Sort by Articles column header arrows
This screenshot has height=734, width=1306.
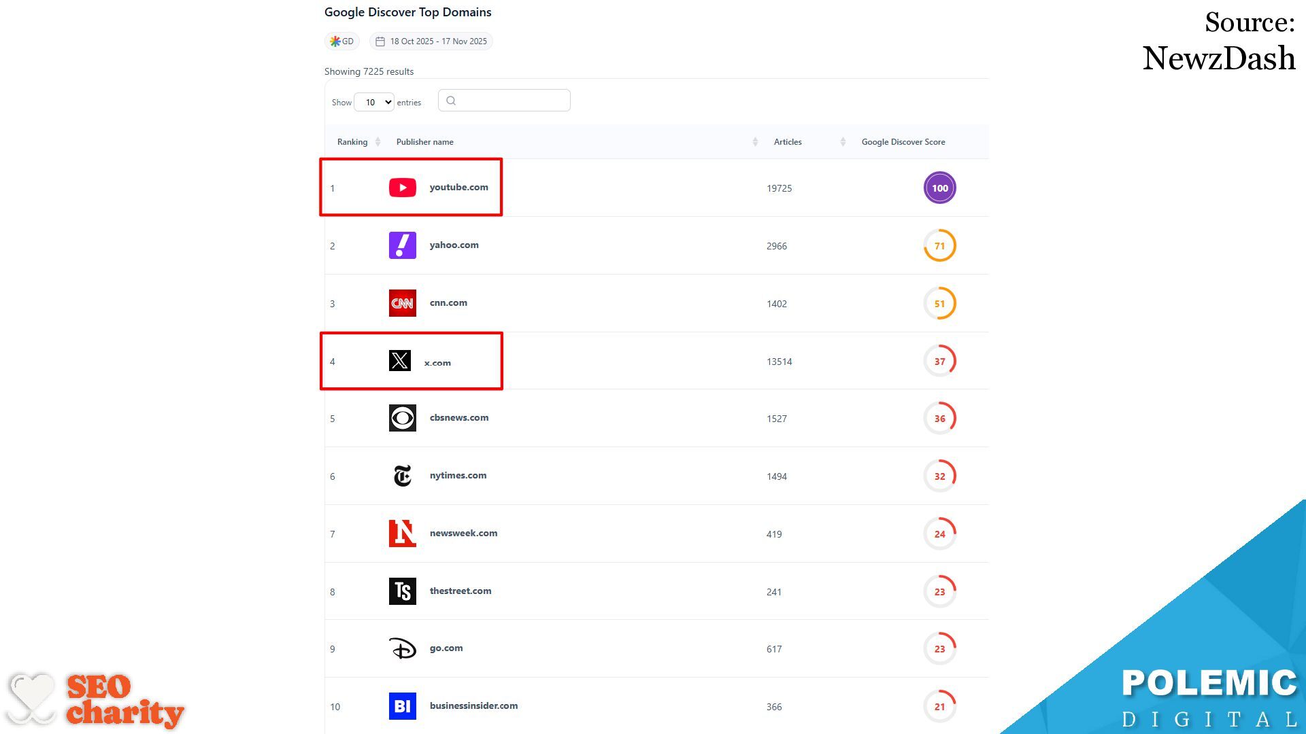coord(843,142)
